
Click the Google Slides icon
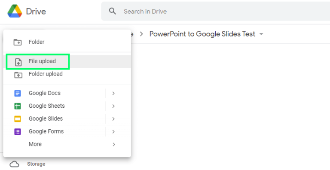click(x=18, y=119)
